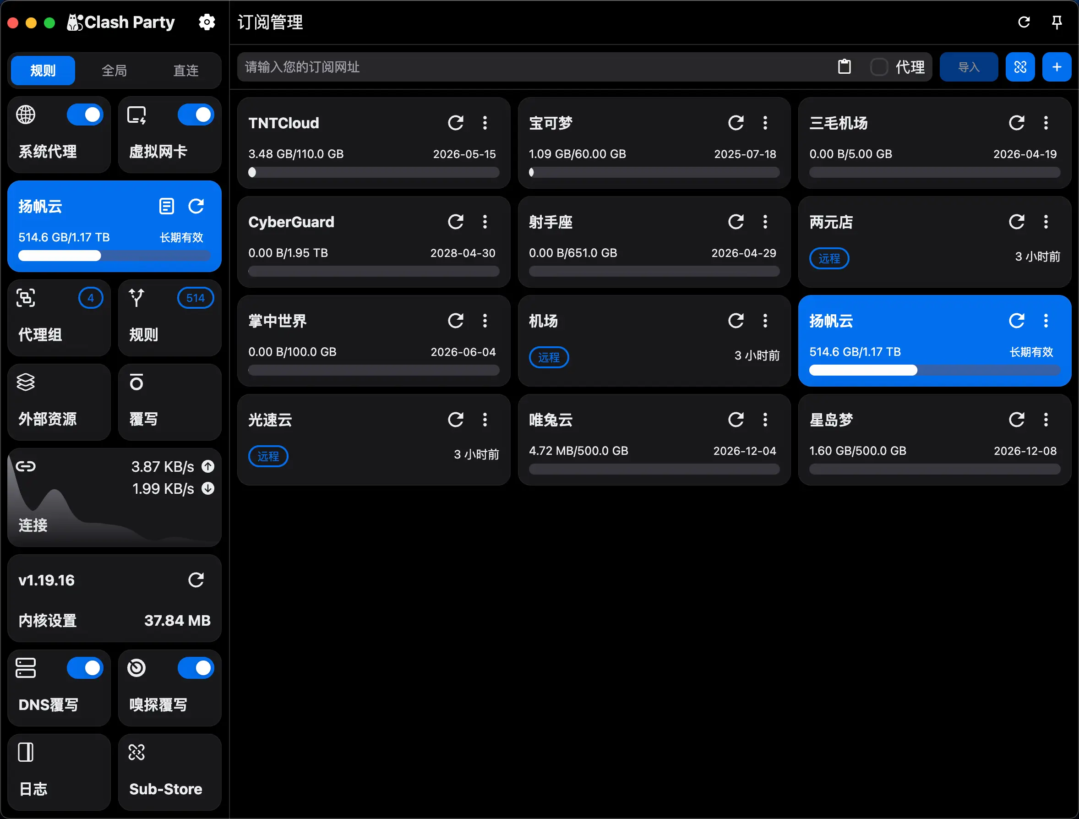The image size is (1079, 819).
Task: Pin the subscription management window
Action: [x=1057, y=22]
